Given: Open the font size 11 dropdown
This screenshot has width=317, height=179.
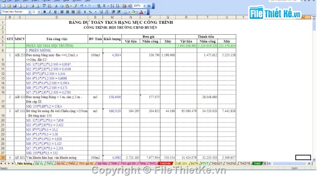Looking at the screenshot, I should coord(39,12).
